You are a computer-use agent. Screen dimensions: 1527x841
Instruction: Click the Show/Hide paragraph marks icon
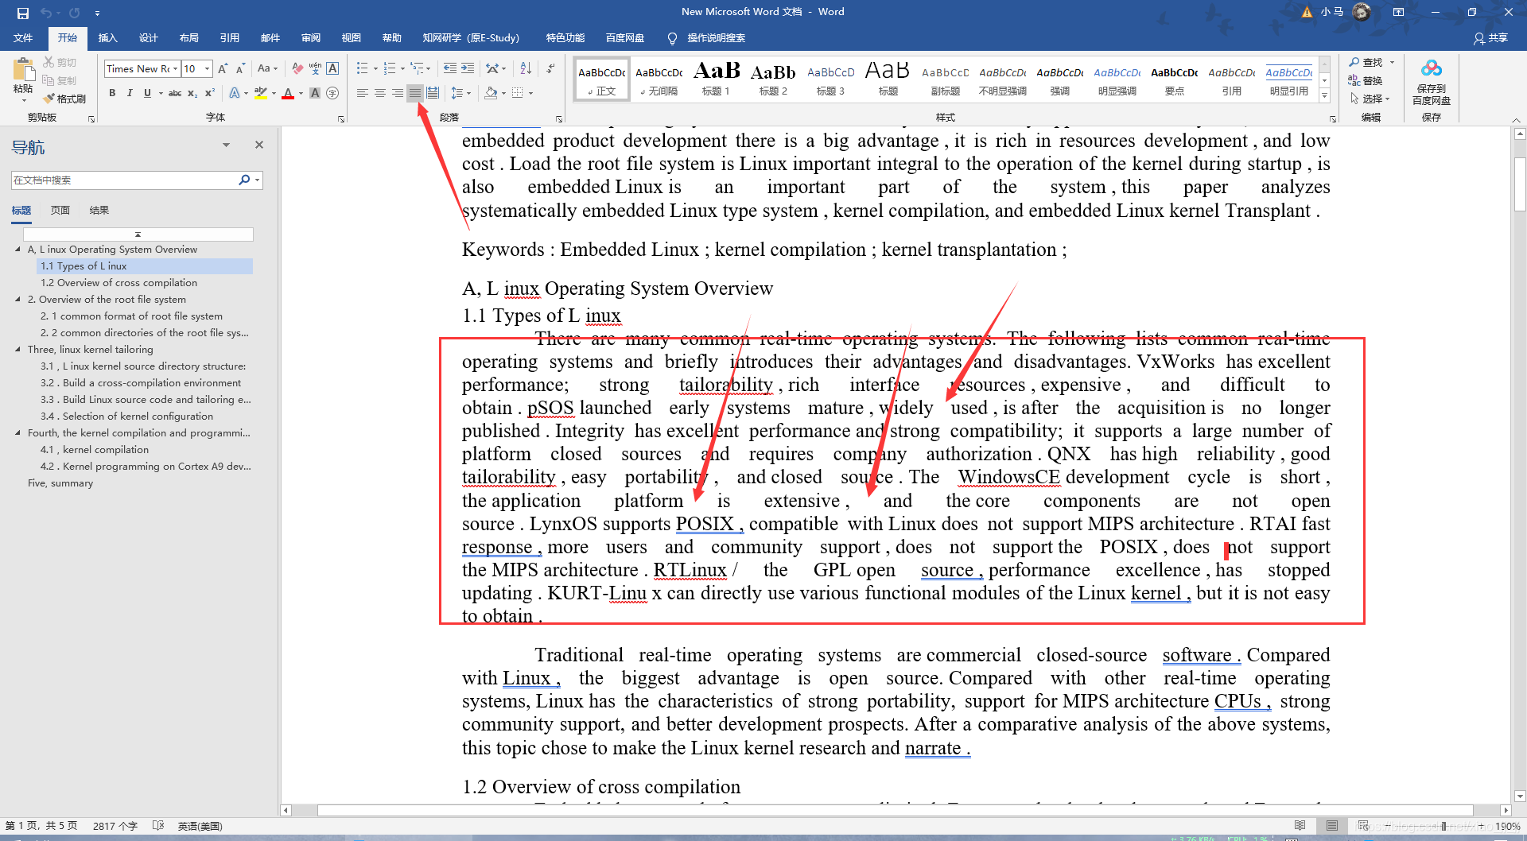pyautogui.click(x=550, y=69)
